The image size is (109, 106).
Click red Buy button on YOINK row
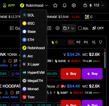[71, 74]
